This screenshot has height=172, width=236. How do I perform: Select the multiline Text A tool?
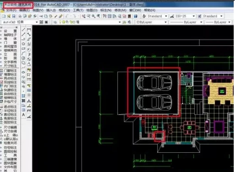tap(23, 115)
